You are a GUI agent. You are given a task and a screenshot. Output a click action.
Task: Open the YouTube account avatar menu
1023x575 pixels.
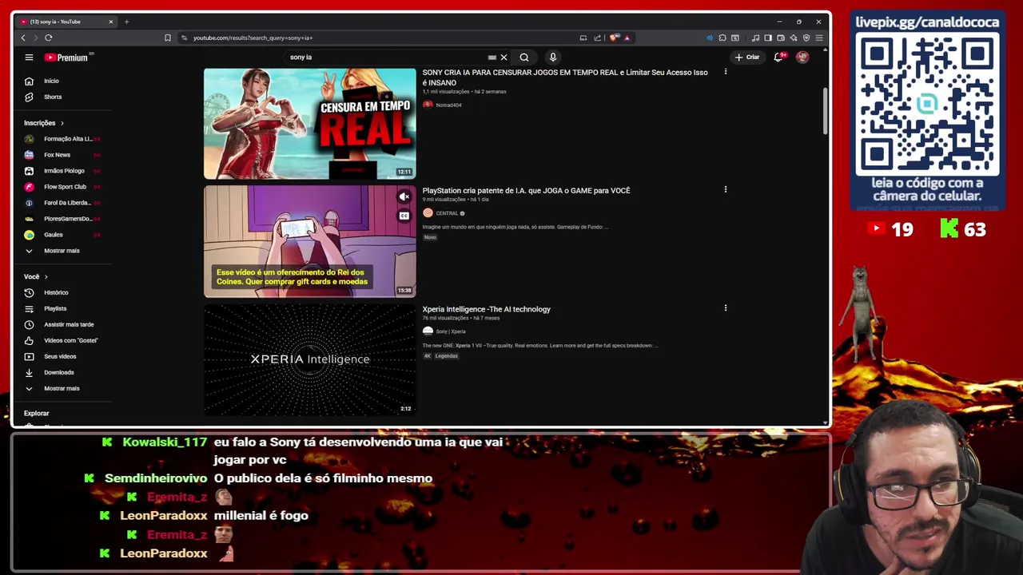click(x=802, y=57)
